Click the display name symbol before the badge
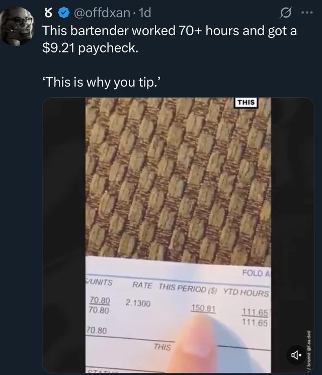Screen dimensions: 322x375 coord(48,13)
